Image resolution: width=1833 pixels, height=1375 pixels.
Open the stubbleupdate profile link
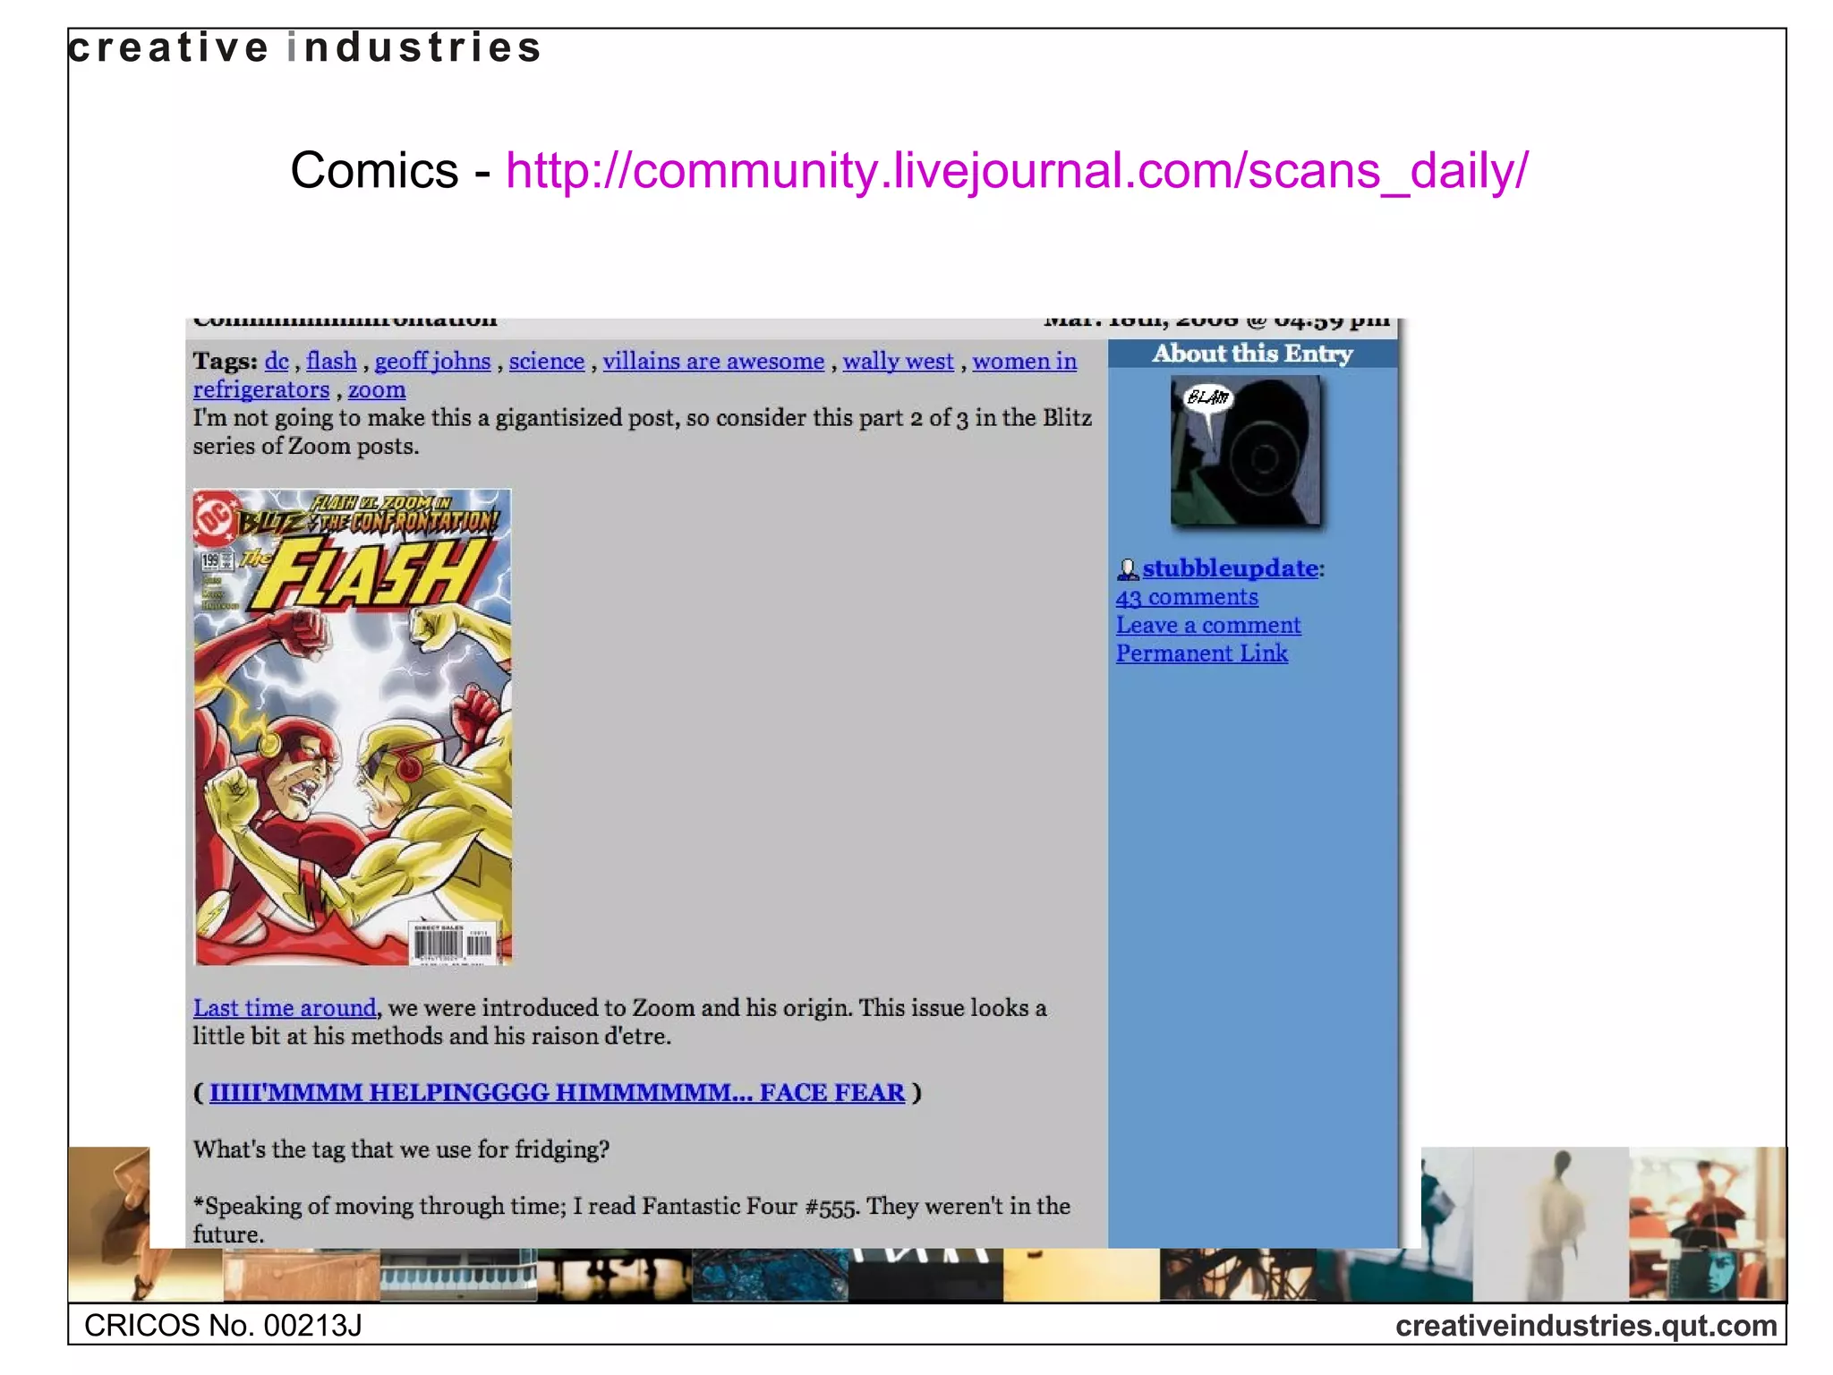click(1230, 568)
